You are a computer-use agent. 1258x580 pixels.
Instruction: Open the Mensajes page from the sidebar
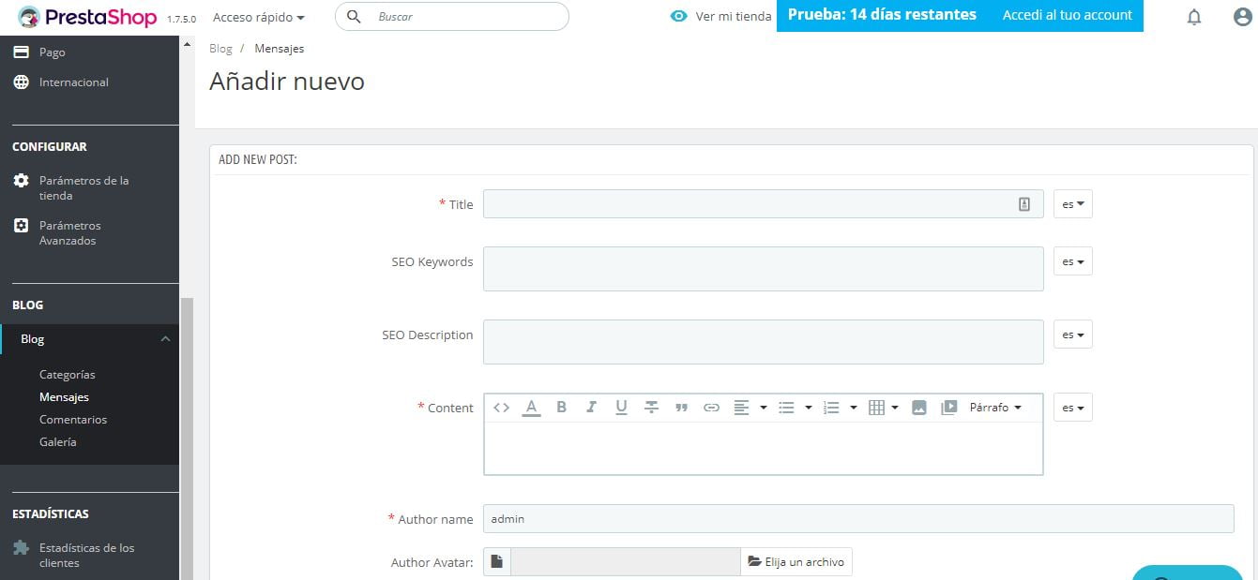pos(64,396)
